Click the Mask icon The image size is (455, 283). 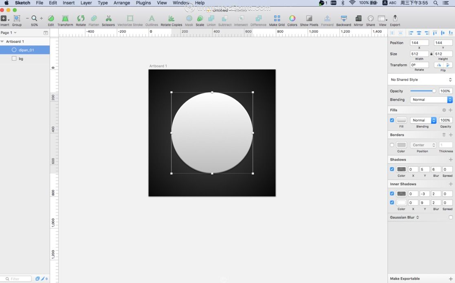point(189,19)
